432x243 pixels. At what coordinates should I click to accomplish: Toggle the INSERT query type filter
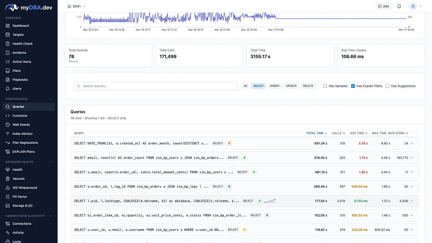click(x=275, y=86)
